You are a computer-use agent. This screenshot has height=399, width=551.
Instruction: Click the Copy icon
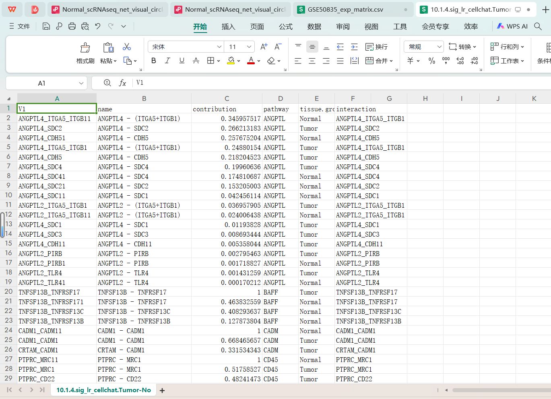[x=128, y=61]
